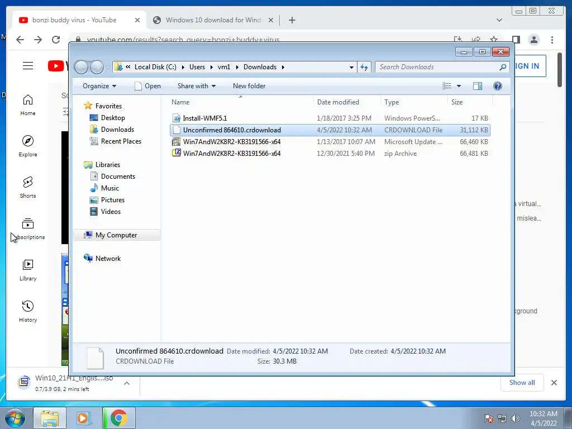Image resolution: width=572 pixels, height=429 pixels.
Task: Click Show all downloads button
Action: 522,382
